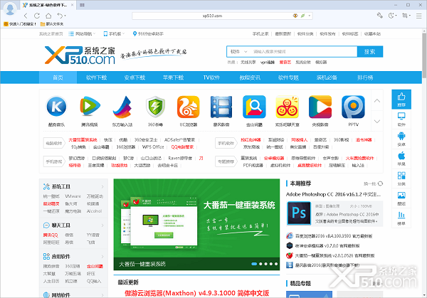The image size is (427, 298).
Task: Open the Kugou music K icon
Action: pyautogui.click(x=56, y=107)
